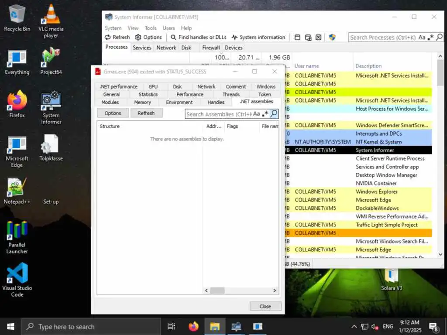Open VLC media player desktop icon

coord(51,21)
